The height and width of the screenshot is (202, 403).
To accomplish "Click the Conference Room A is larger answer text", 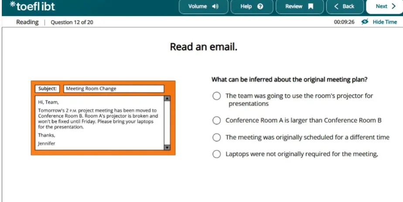I will pyautogui.click(x=304, y=120).
